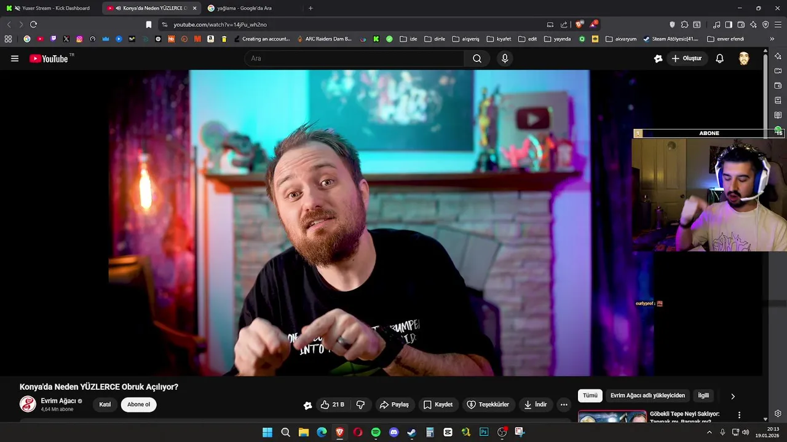
Task: Select the Tümü filter chip
Action: [x=590, y=395]
